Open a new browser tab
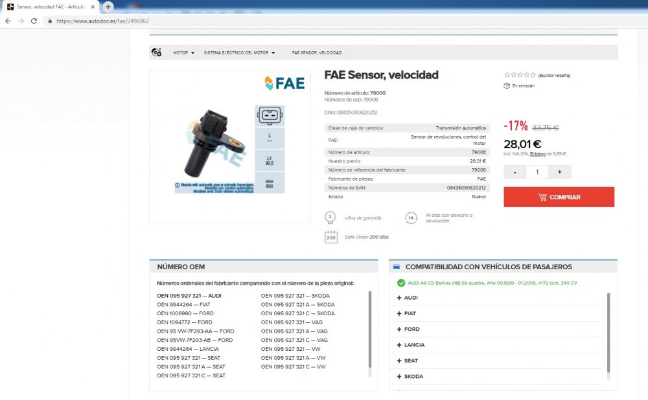 click(x=108, y=6)
